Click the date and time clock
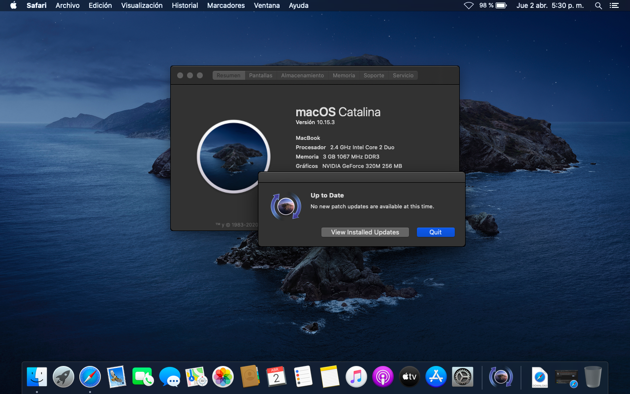Image resolution: width=630 pixels, height=394 pixels. pyautogui.click(x=550, y=5)
